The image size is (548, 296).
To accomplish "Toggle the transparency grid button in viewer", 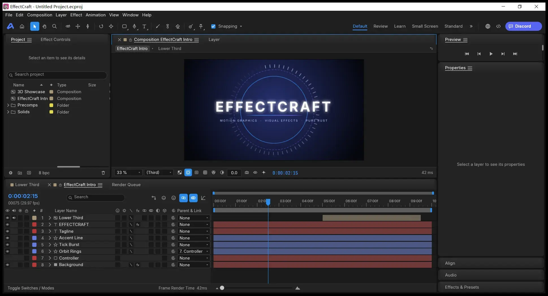I will tap(180, 173).
